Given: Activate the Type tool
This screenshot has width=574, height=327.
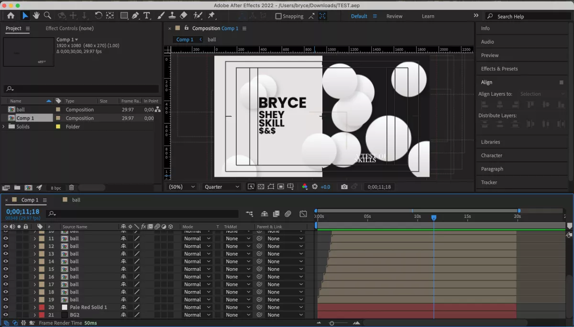Looking at the screenshot, I should (146, 15).
